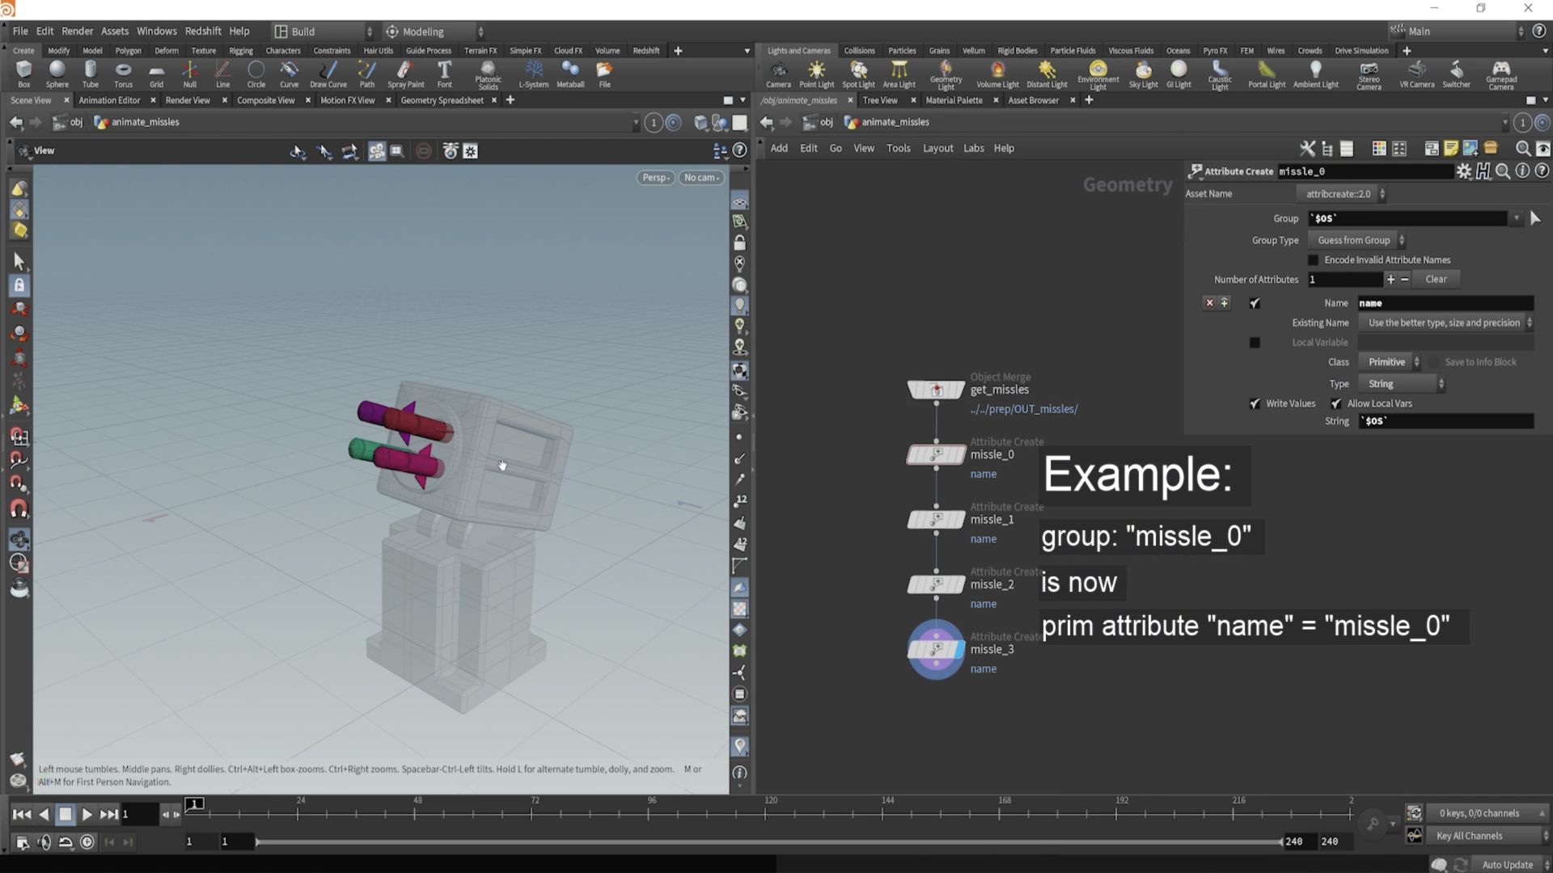Image resolution: width=1553 pixels, height=873 pixels.
Task: Select the Sphere shelf tool
Action: (57, 74)
